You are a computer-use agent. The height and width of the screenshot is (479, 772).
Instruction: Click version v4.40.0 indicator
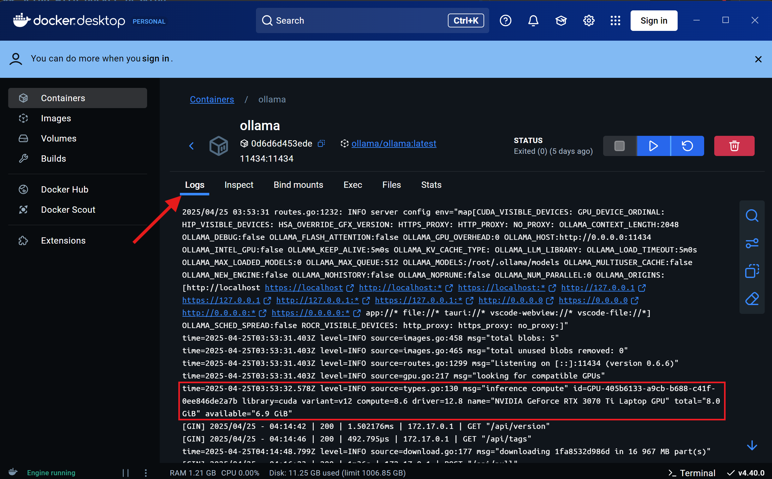tap(746, 473)
